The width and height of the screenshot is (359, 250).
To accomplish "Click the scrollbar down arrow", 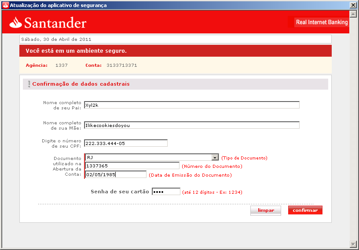I will tap(353, 244).
